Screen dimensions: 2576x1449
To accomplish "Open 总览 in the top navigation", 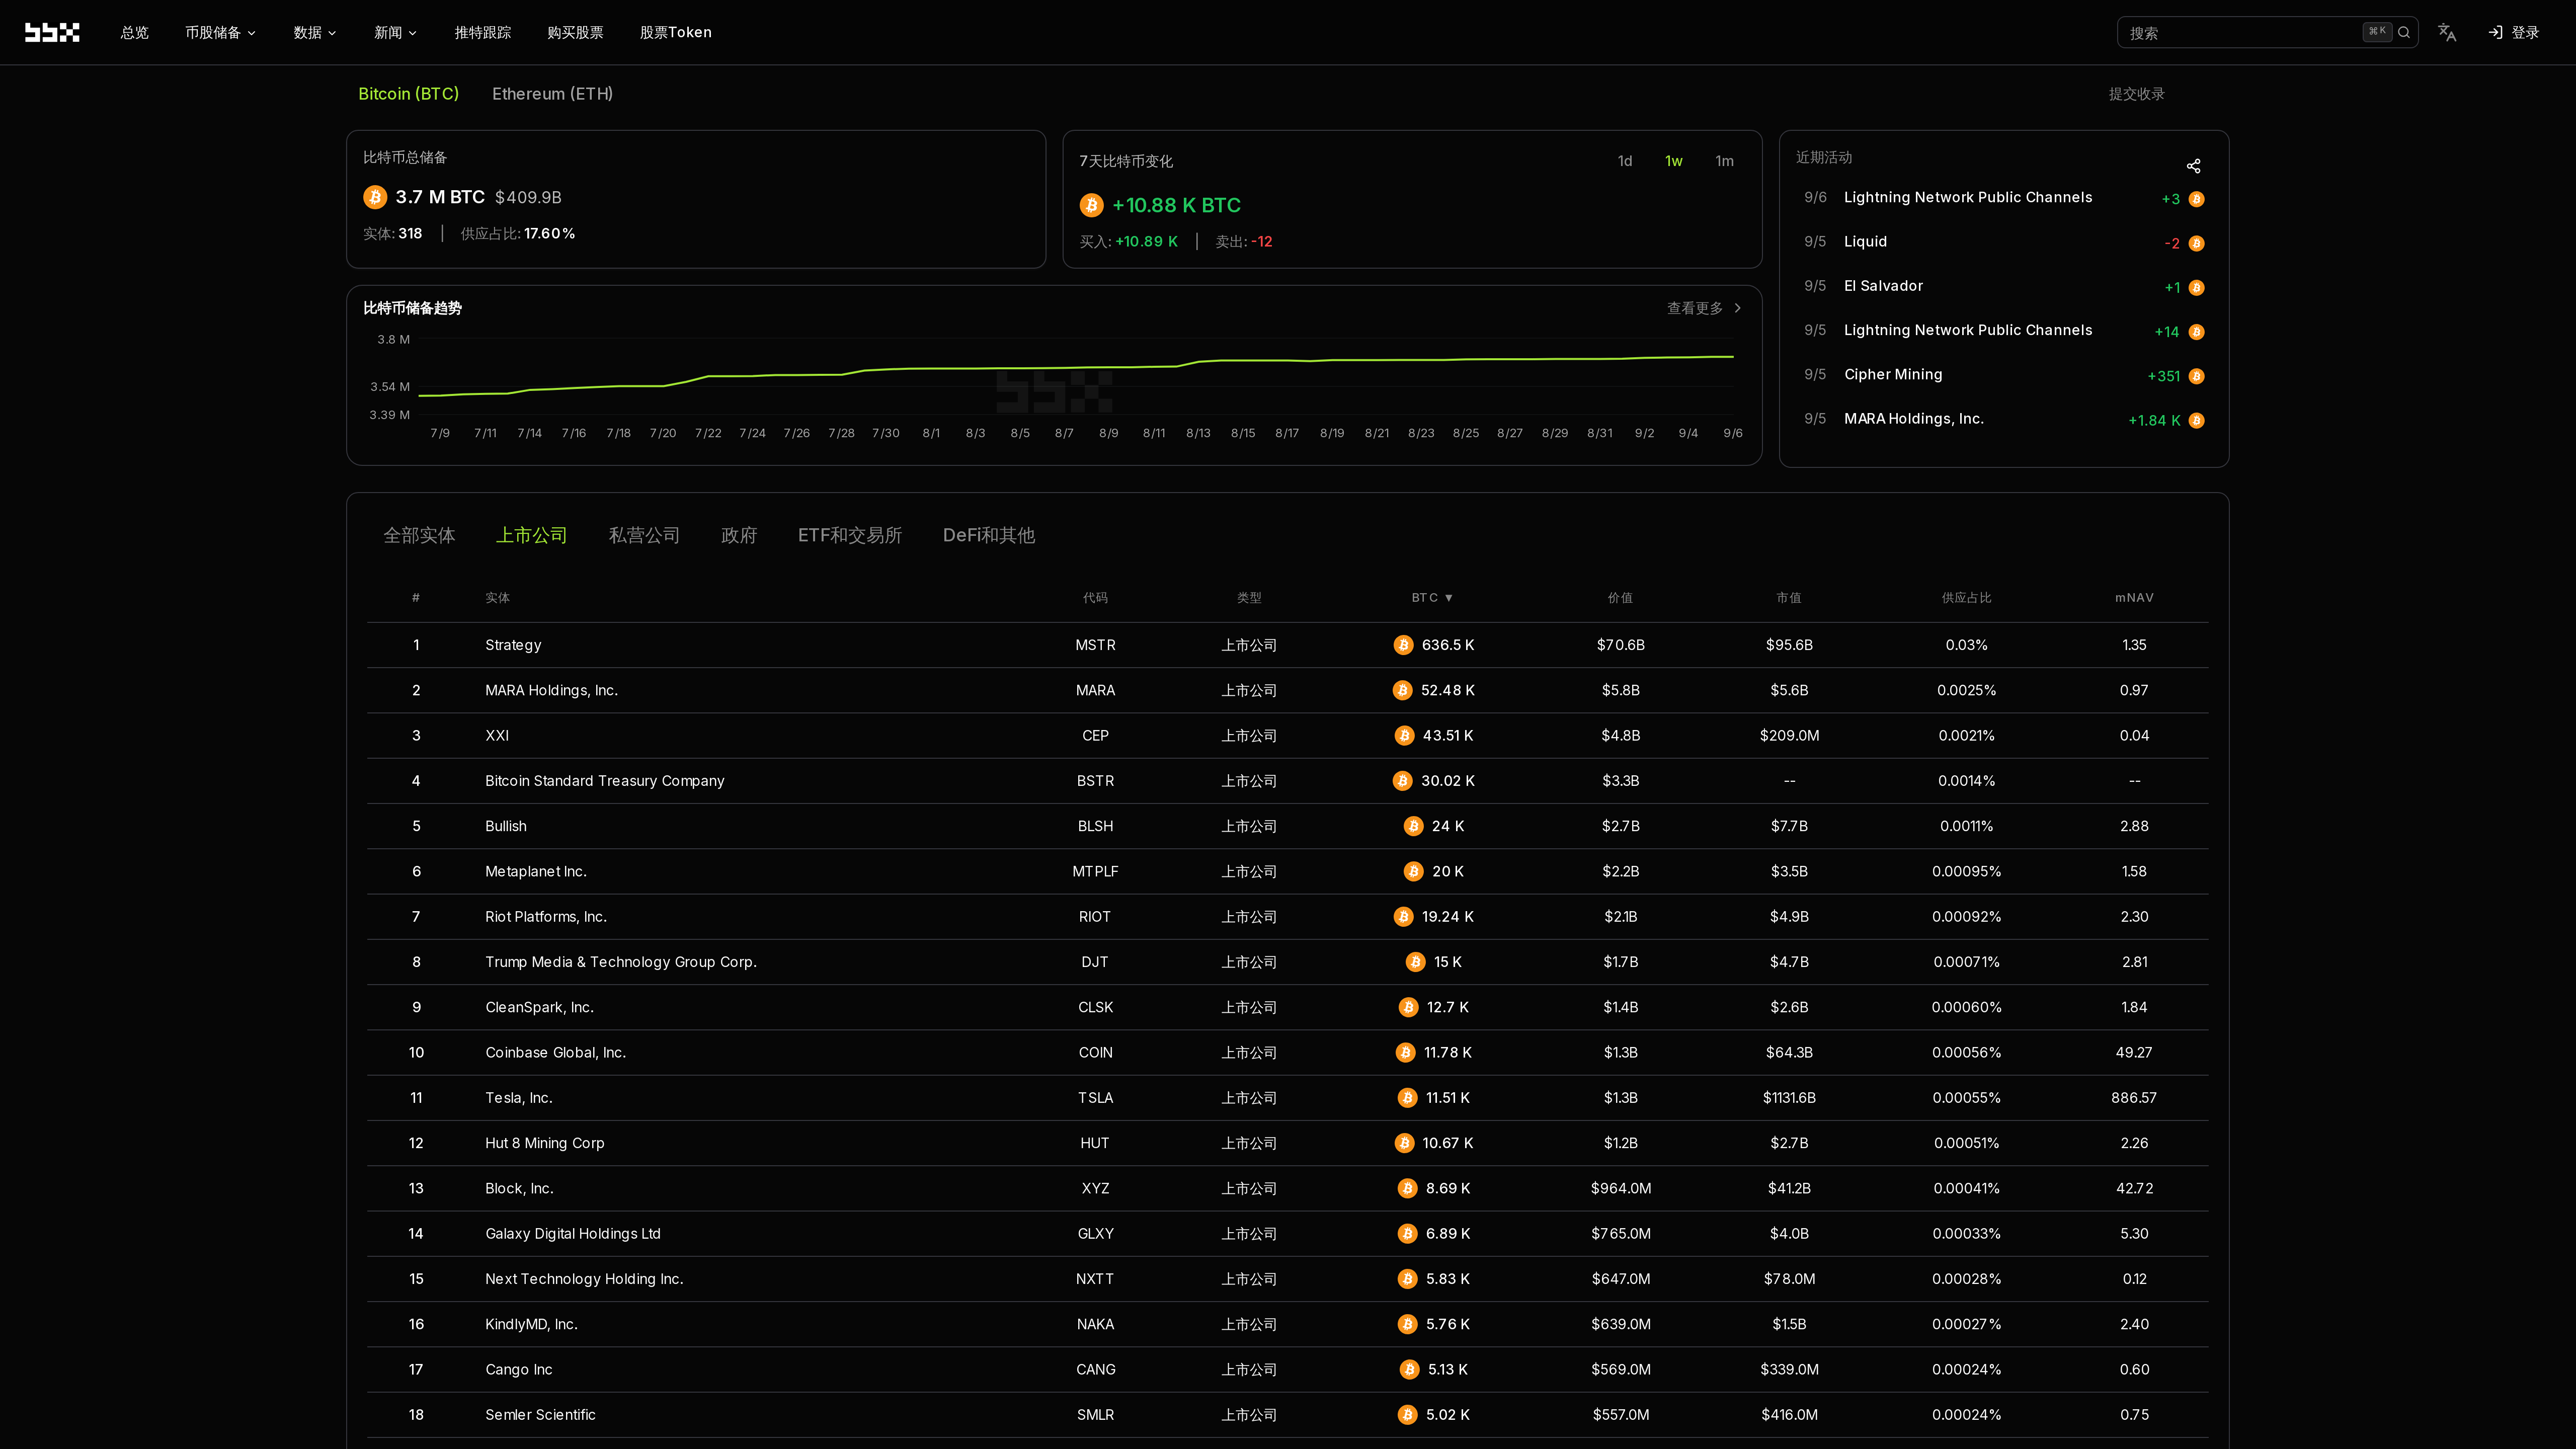I will click(x=135, y=33).
